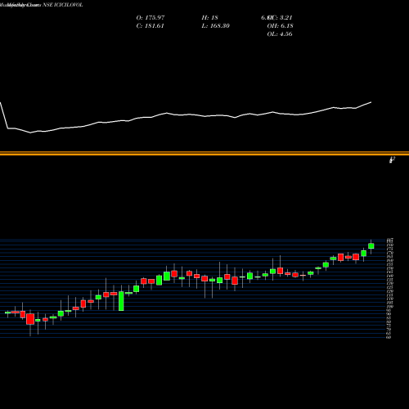Click the last green candlestick on the right

click(x=371, y=246)
